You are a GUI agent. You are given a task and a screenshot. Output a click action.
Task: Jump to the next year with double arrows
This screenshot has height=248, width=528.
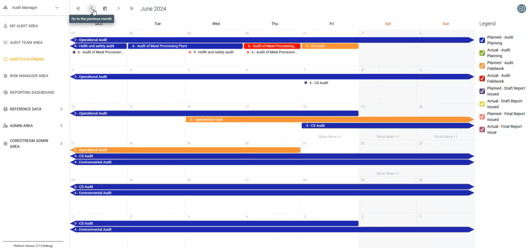(131, 8)
